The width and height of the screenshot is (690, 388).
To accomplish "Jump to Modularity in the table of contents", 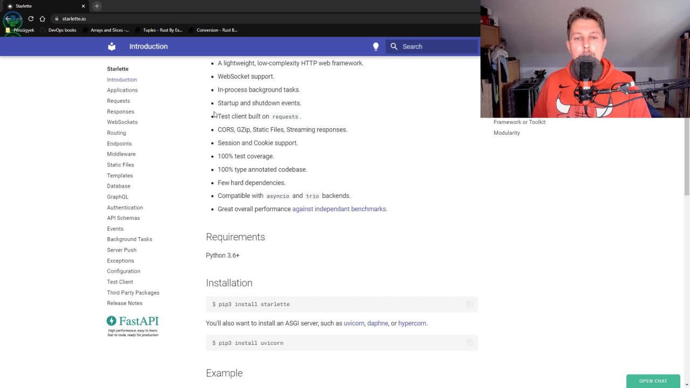I will click(x=506, y=133).
